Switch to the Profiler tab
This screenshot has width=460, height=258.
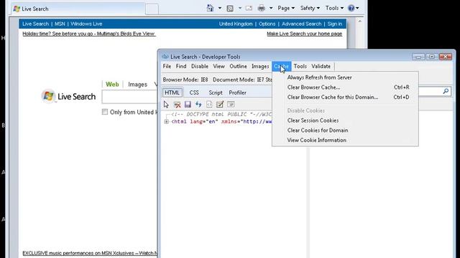(x=238, y=92)
